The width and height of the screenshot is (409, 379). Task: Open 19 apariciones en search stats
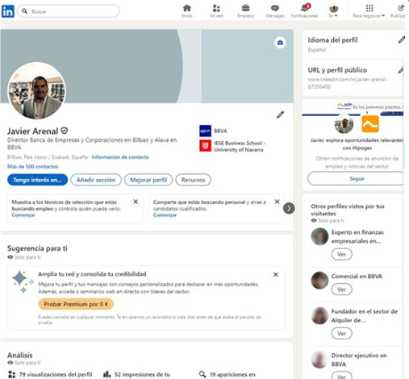[x=232, y=374]
